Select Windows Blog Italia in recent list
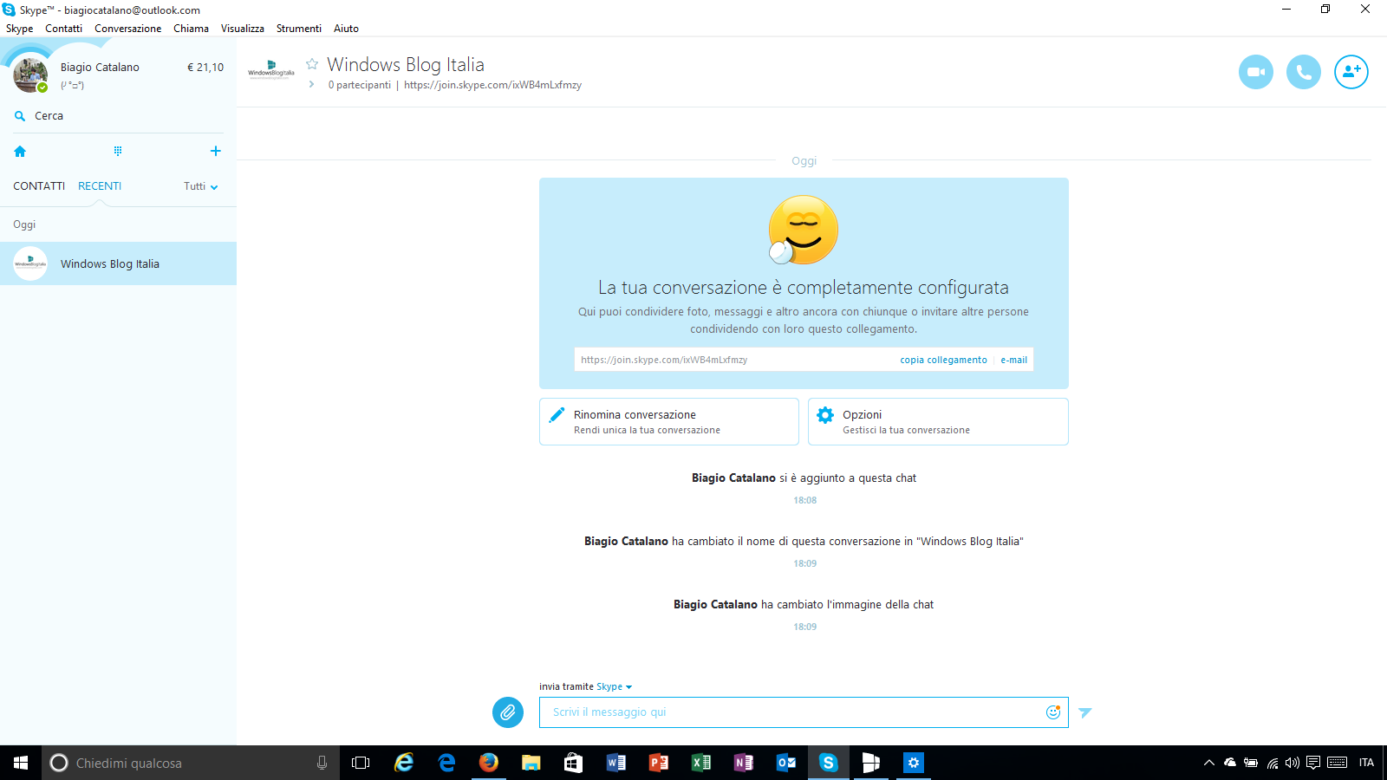 click(x=118, y=263)
